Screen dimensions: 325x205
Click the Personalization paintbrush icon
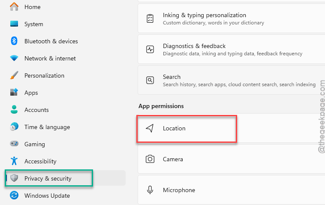tap(14, 75)
